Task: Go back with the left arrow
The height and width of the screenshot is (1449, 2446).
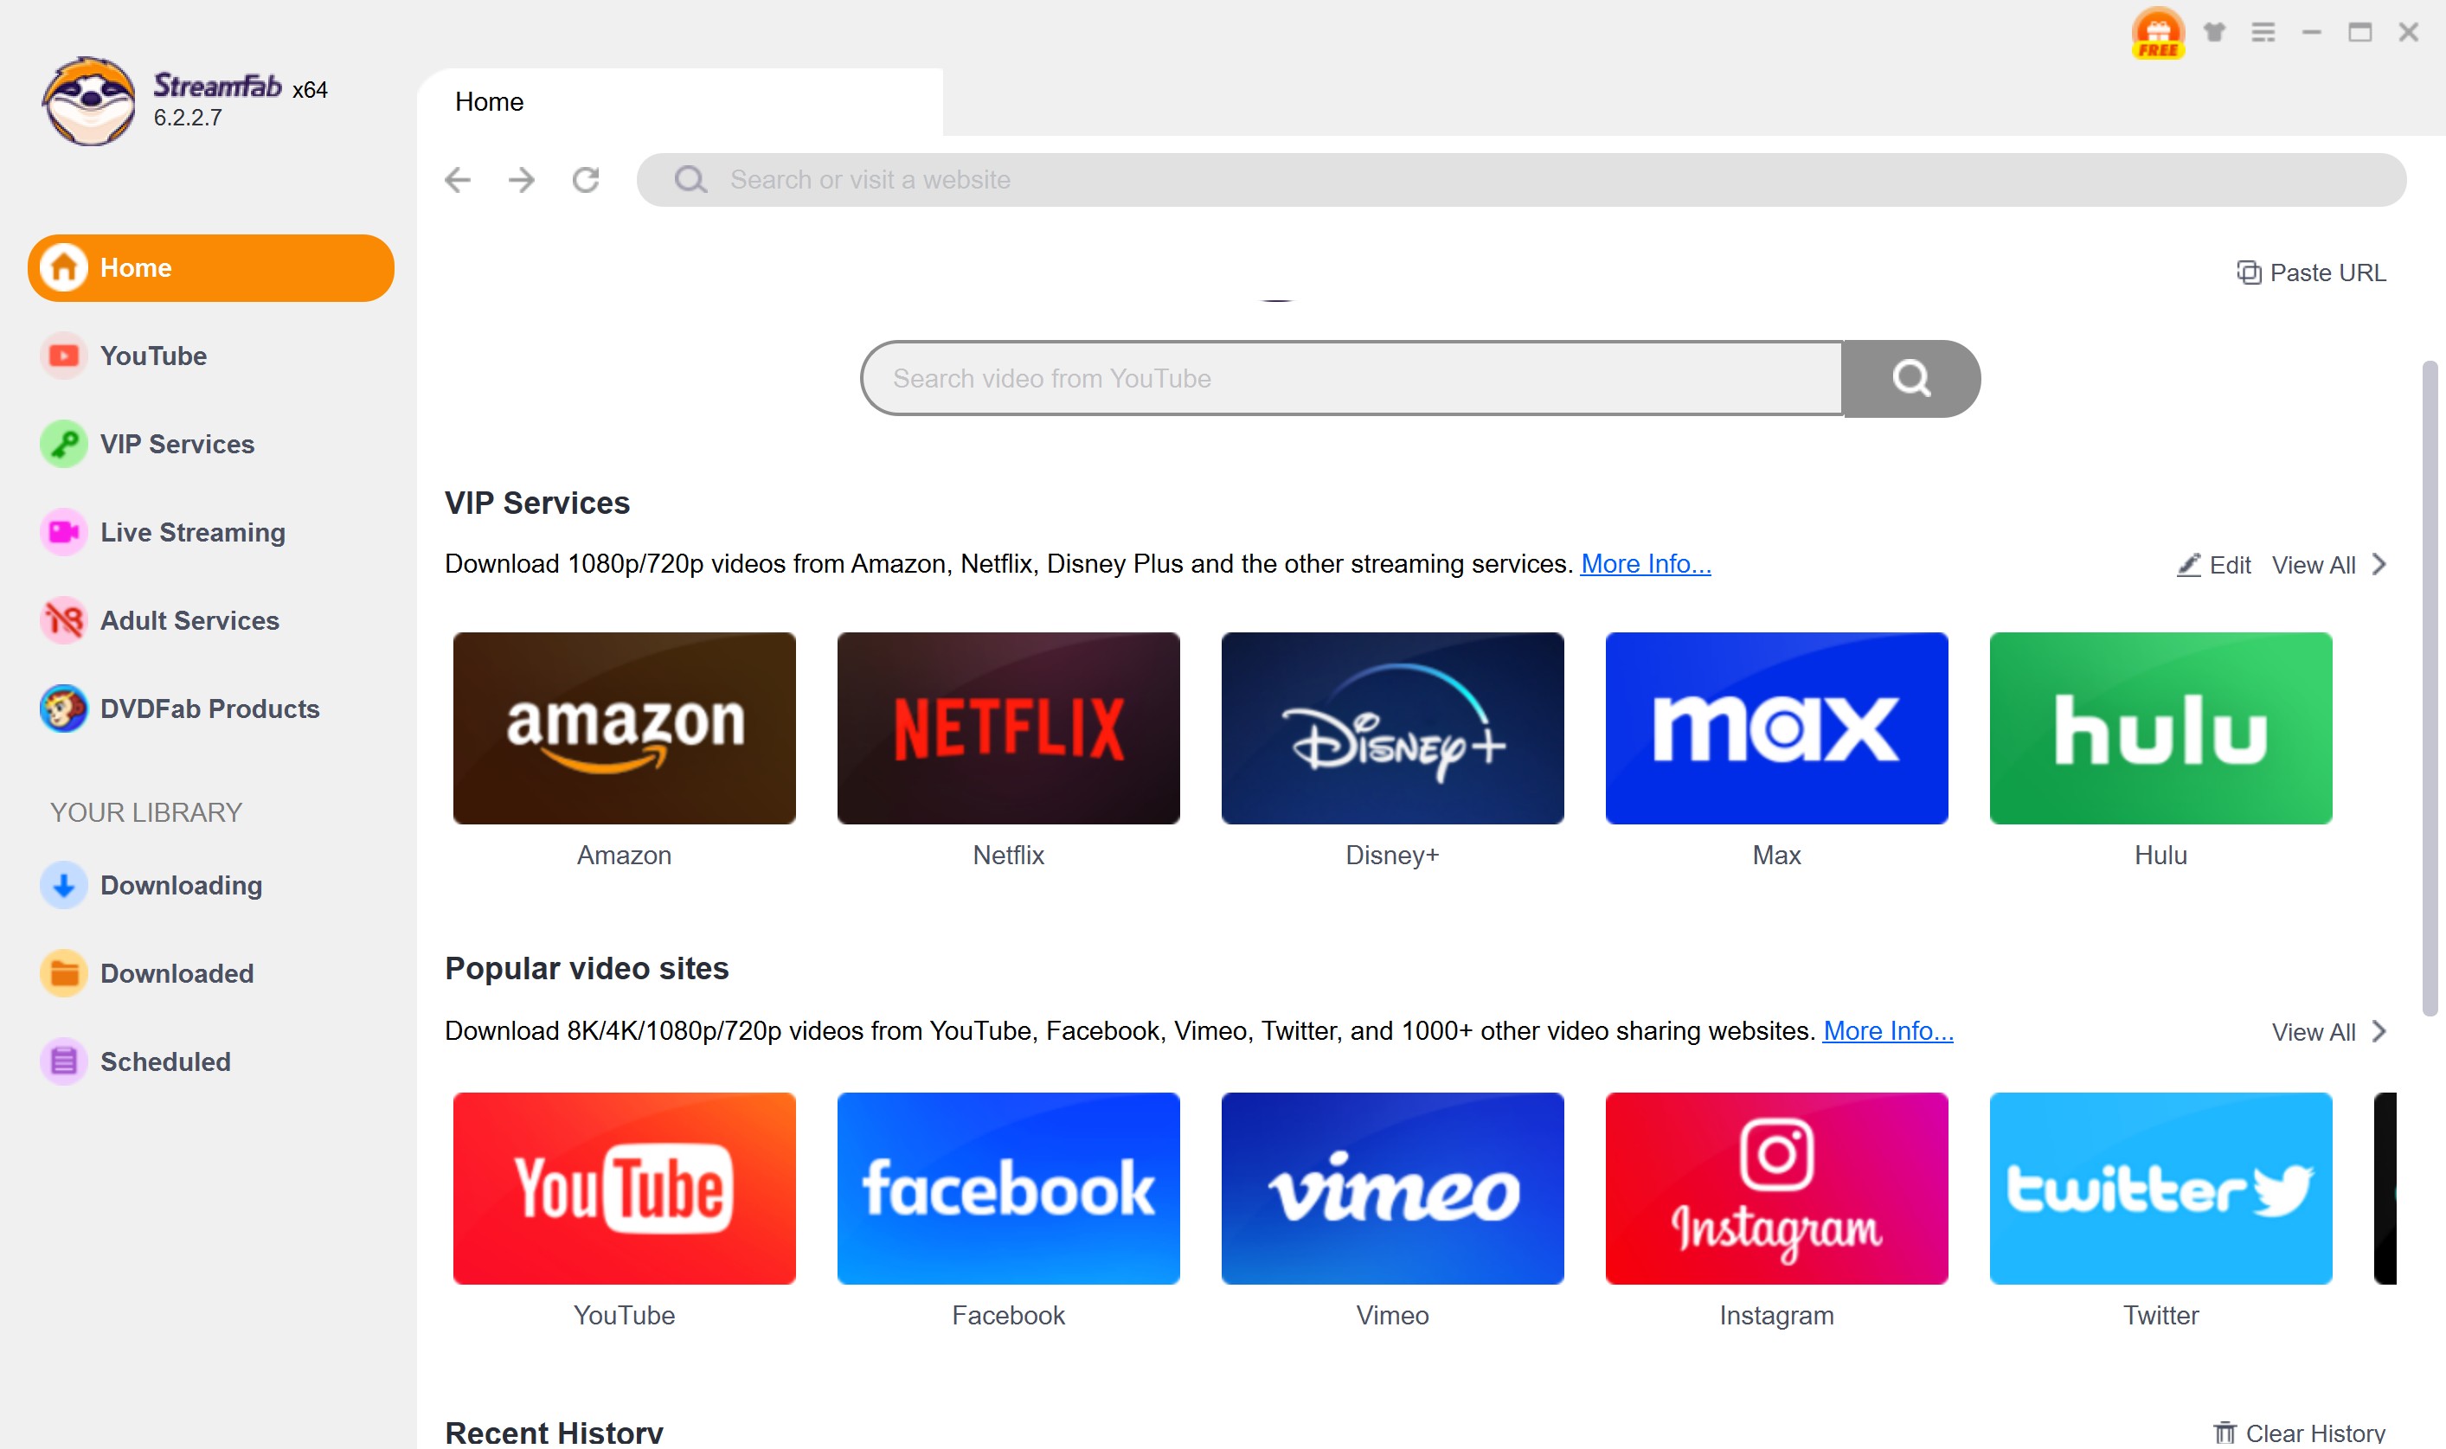Action: click(x=457, y=180)
